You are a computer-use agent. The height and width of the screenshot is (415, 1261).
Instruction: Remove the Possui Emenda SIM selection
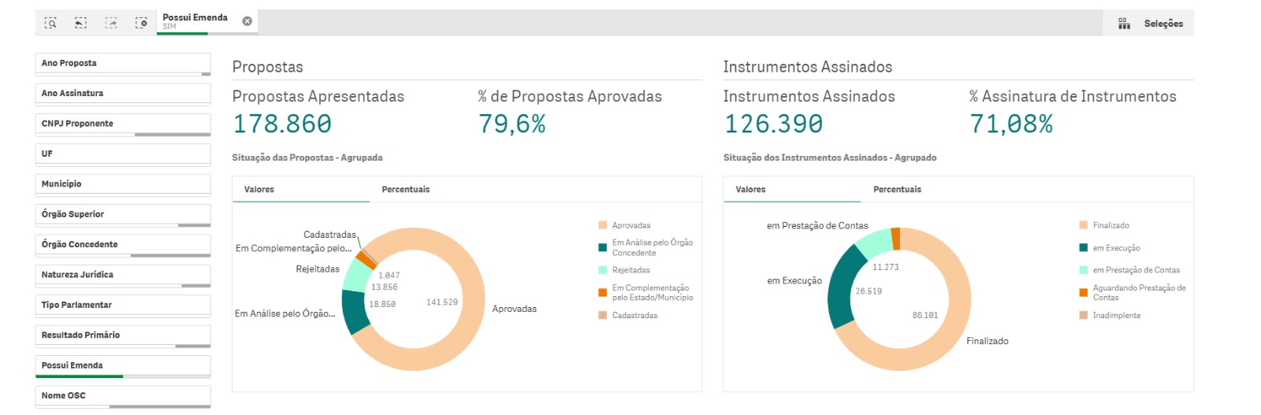click(247, 21)
